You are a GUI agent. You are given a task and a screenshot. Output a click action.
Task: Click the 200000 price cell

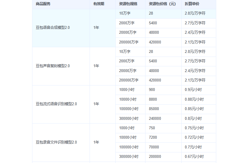163,157
